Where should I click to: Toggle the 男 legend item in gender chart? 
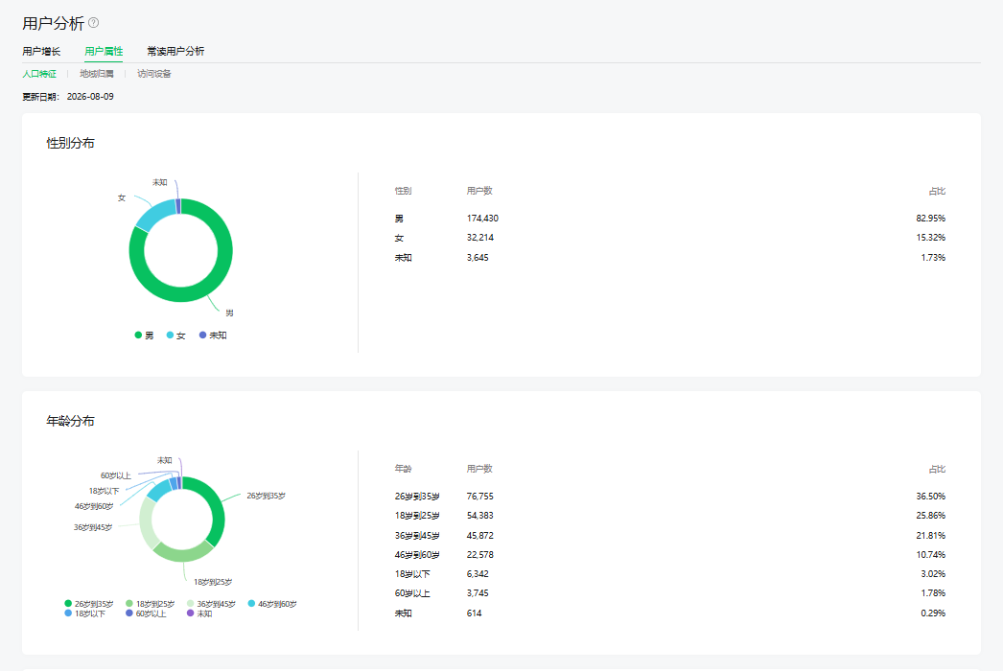pos(144,335)
